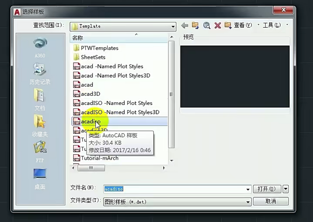313x222 pixels.
Task: Click the SheetSets folder icon
Action: [76, 57]
